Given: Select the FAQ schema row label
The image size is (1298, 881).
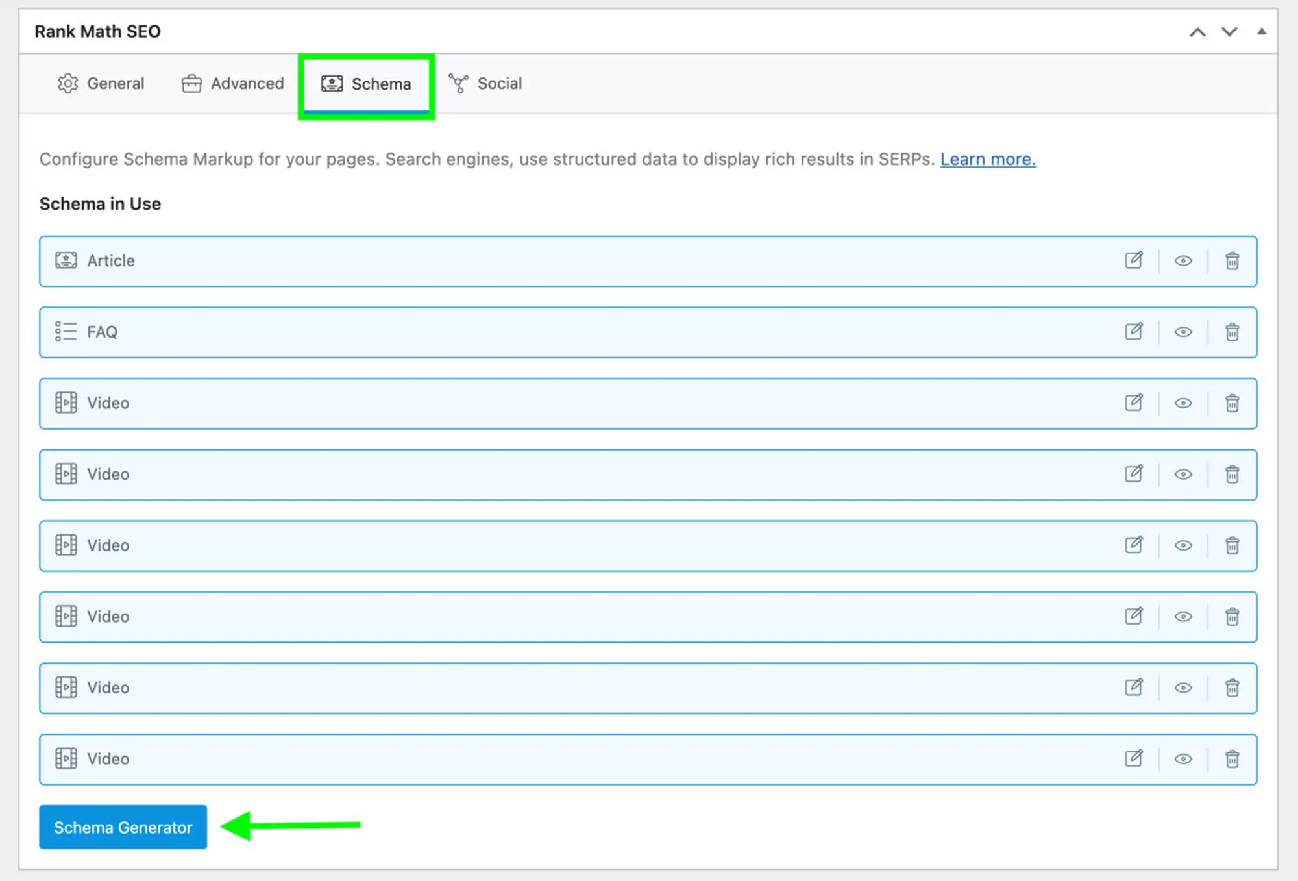Looking at the screenshot, I should pyautogui.click(x=102, y=332).
